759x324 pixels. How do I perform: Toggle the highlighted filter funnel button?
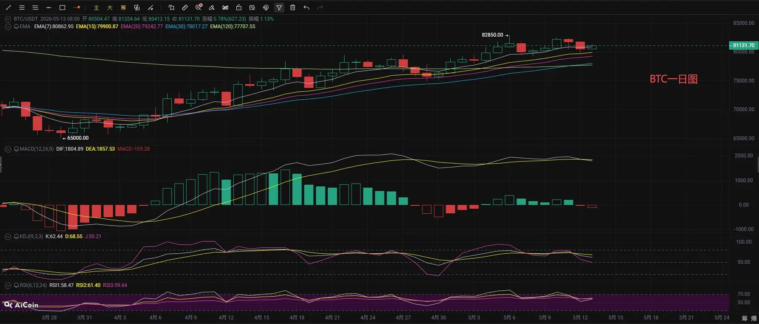point(279,8)
